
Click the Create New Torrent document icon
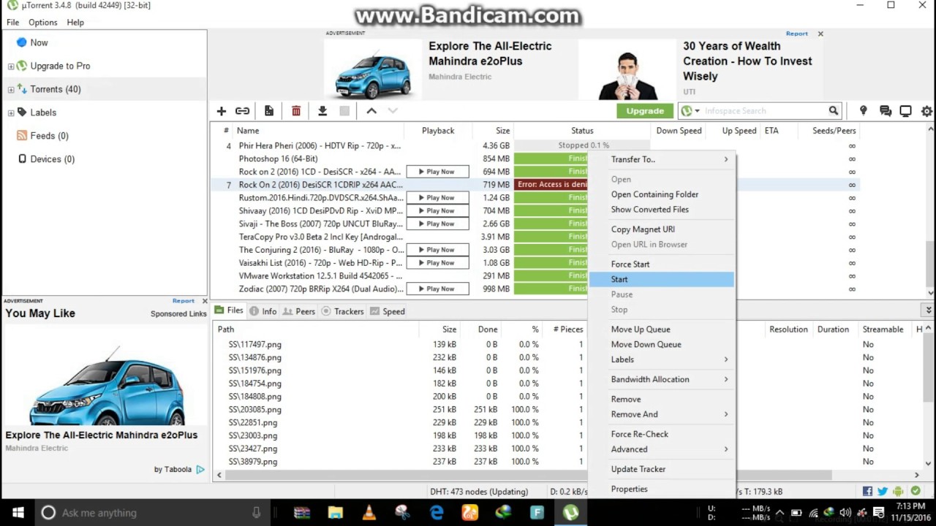click(x=269, y=111)
